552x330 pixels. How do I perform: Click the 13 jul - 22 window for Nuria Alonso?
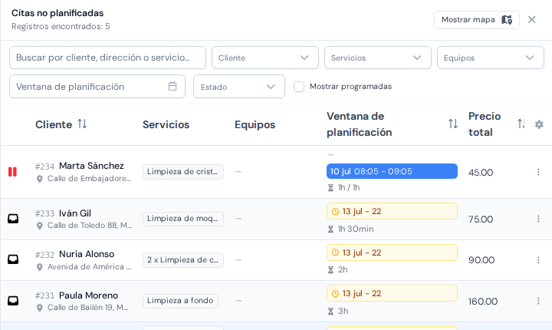pos(392,252)
